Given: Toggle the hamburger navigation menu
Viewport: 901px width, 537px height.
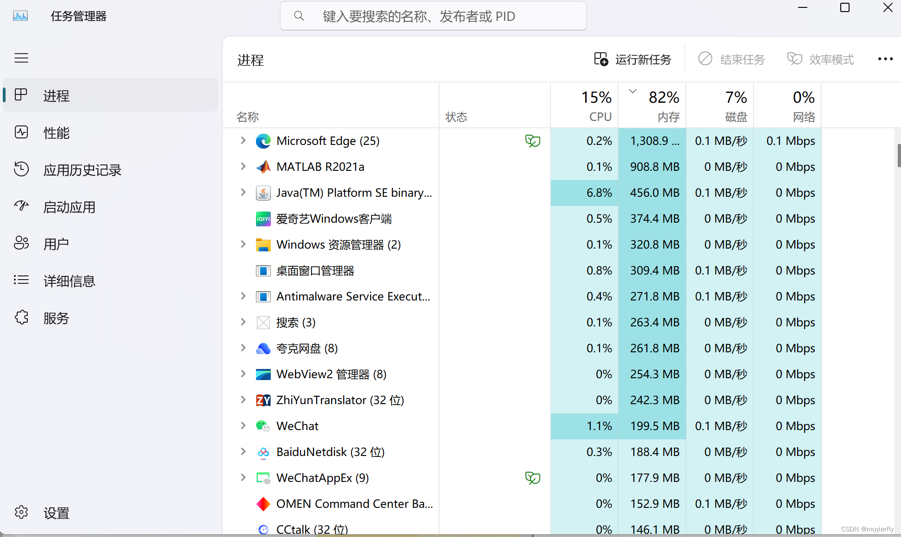Looking at the screenshot, I should click(x=21, y=58).
